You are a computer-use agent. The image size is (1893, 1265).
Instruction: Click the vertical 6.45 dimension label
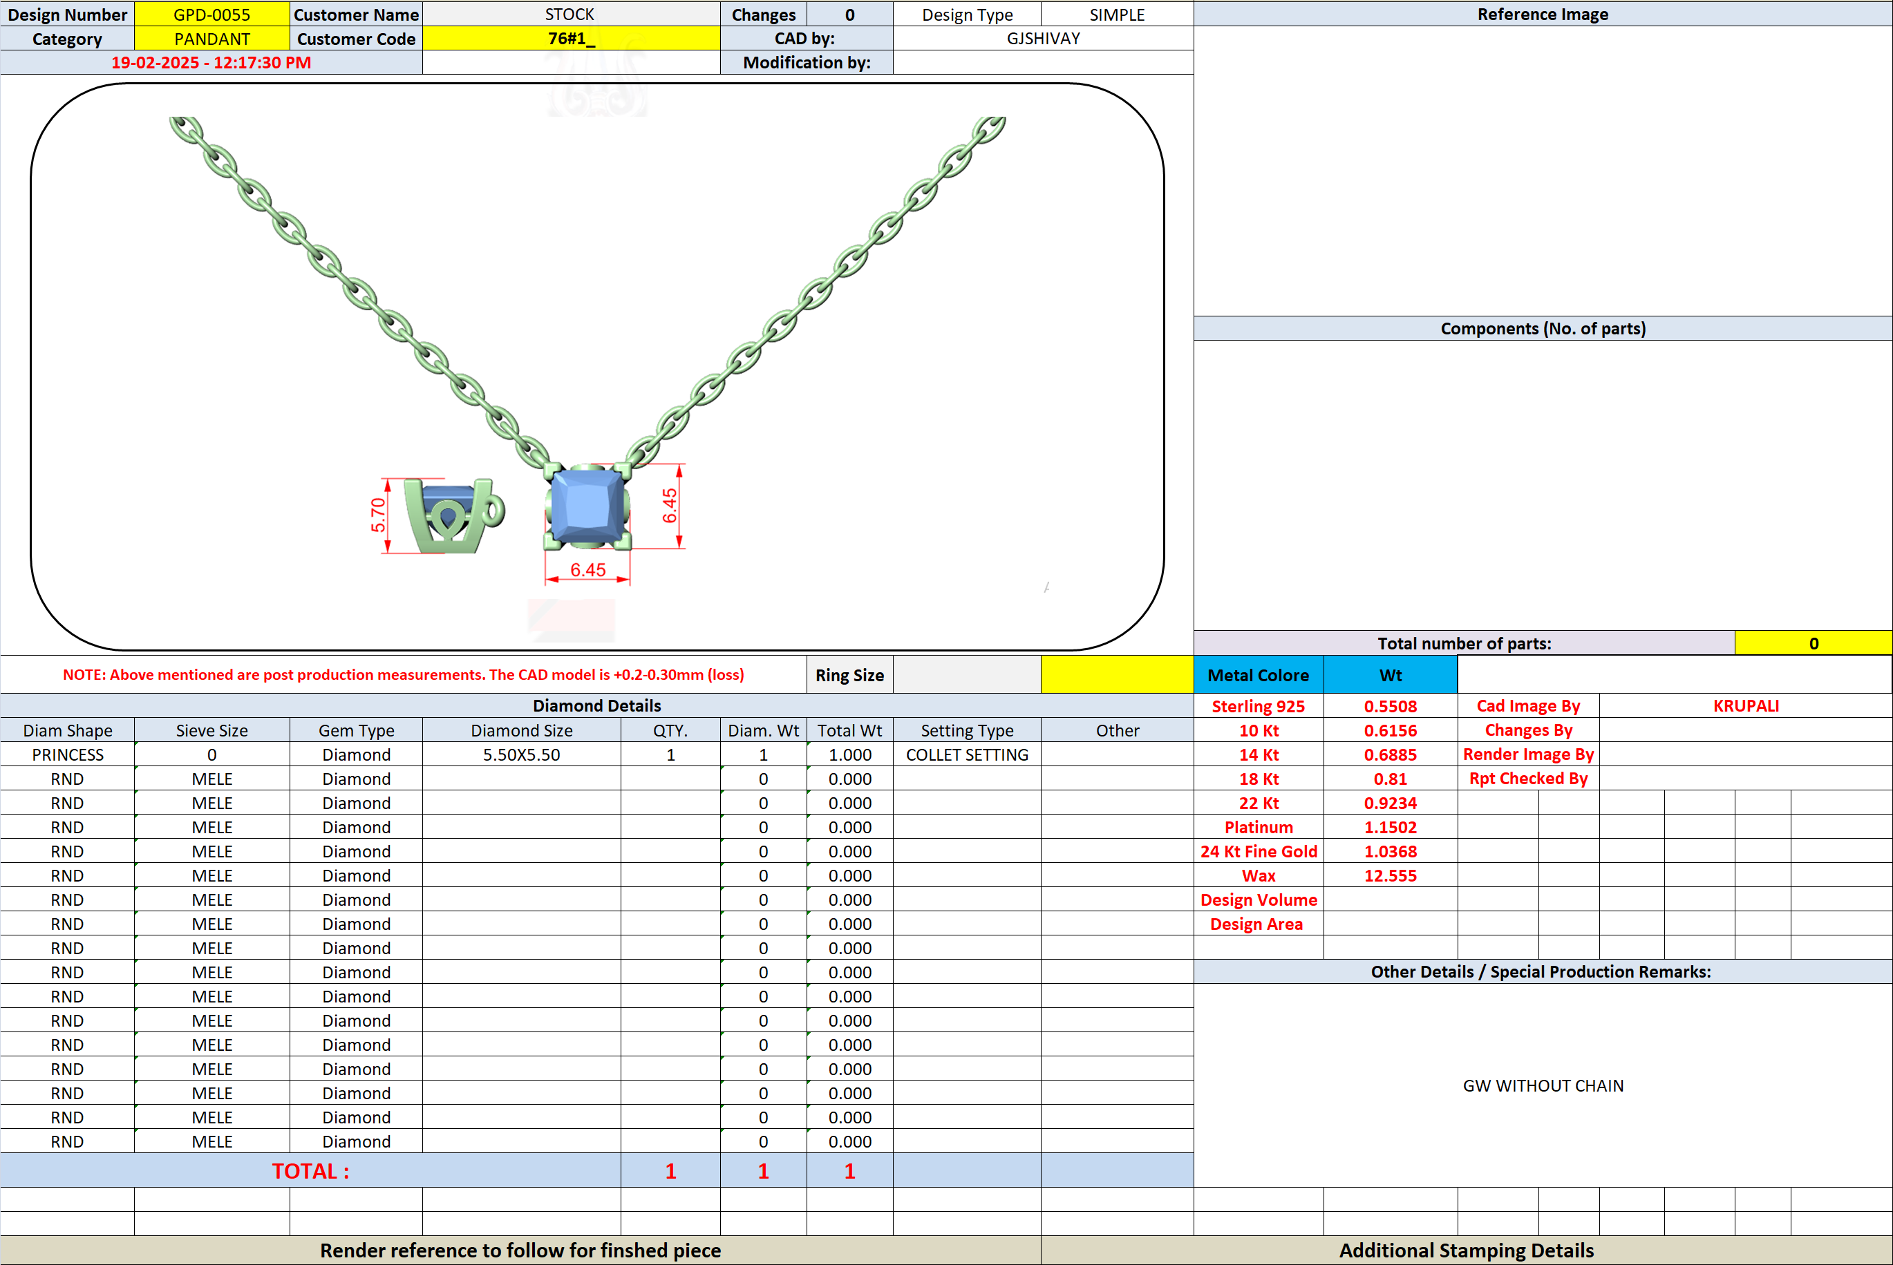(670, 506)
